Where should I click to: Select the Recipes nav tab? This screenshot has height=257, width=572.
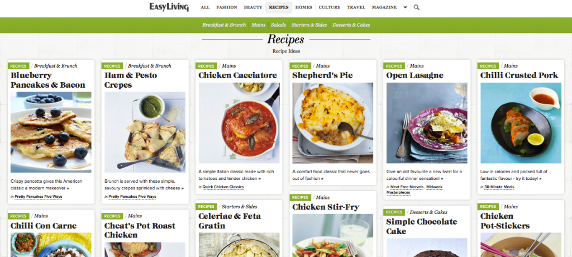tap(279, 7)
